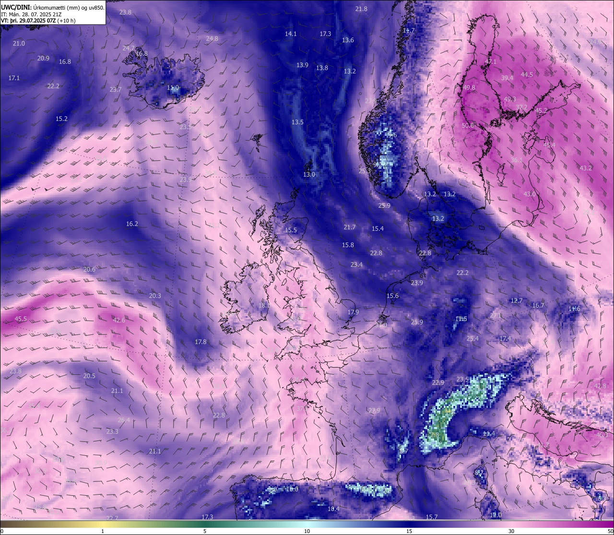Click the scale label 10
Screen dimensions: 614x535
pos(307,531)
